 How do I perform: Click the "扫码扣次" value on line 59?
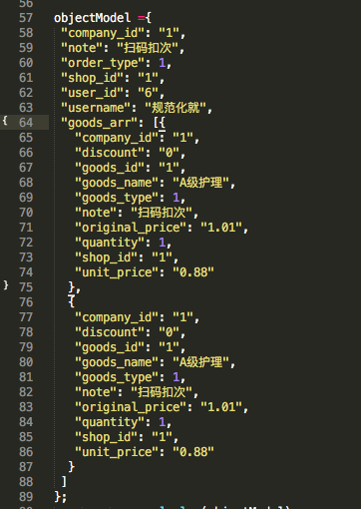(x=148, y=48)
